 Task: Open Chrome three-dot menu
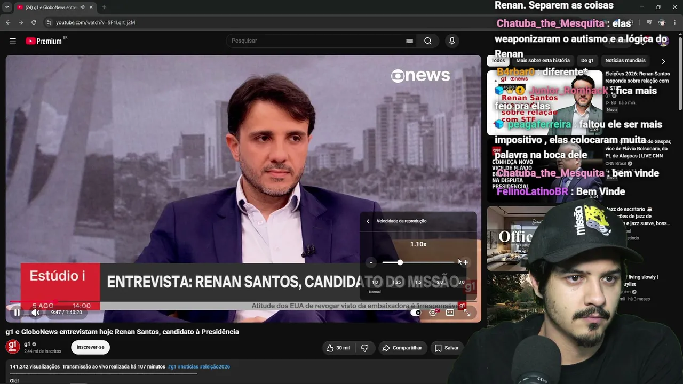point(675,22)
